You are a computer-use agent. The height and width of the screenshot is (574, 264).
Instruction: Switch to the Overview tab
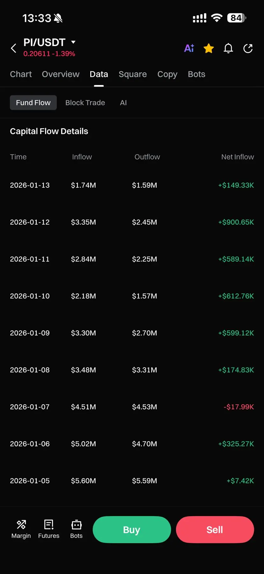tap(61, 74)
